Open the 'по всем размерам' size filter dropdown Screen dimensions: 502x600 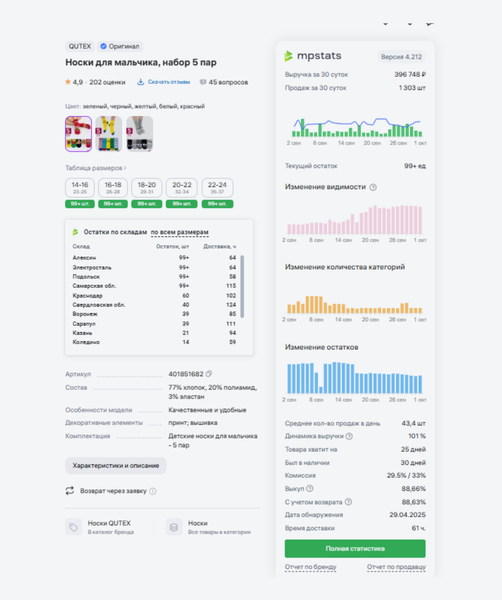[179, 232]
